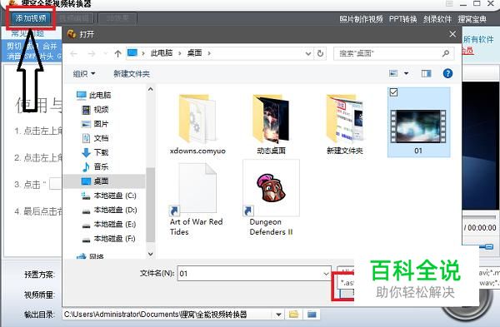Select the 01 video file thumbnail
Viewport: 500px width, 327px height.
click(x=418, y=126)
